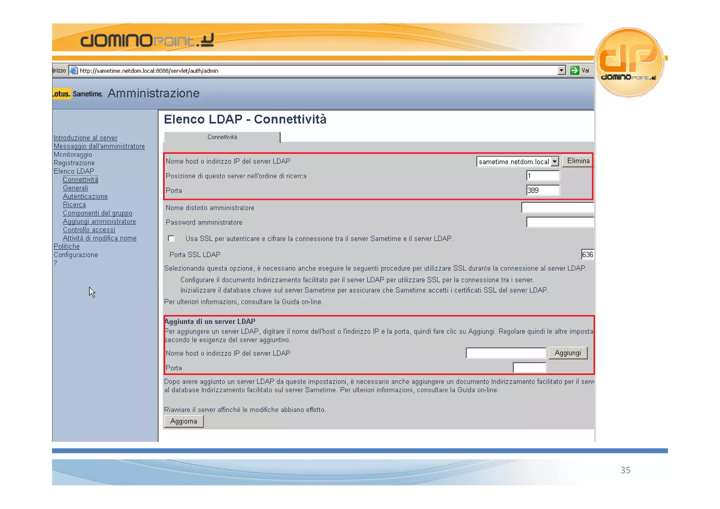Click the new LDAP server host field
720x509 pixels.
[505, 353]
